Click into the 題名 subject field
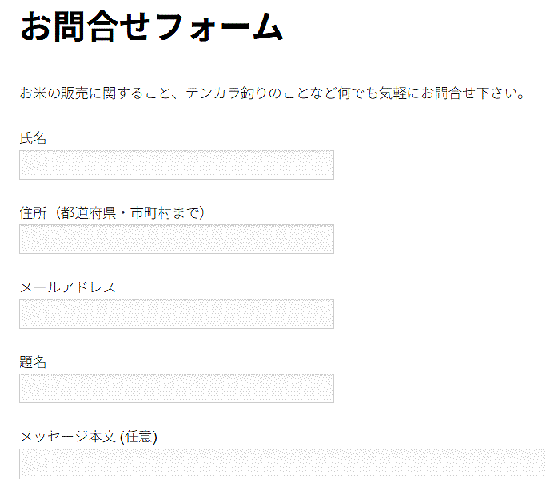This screenshot has height=479, width=546. pyautogui.click(x=176, y=388)
